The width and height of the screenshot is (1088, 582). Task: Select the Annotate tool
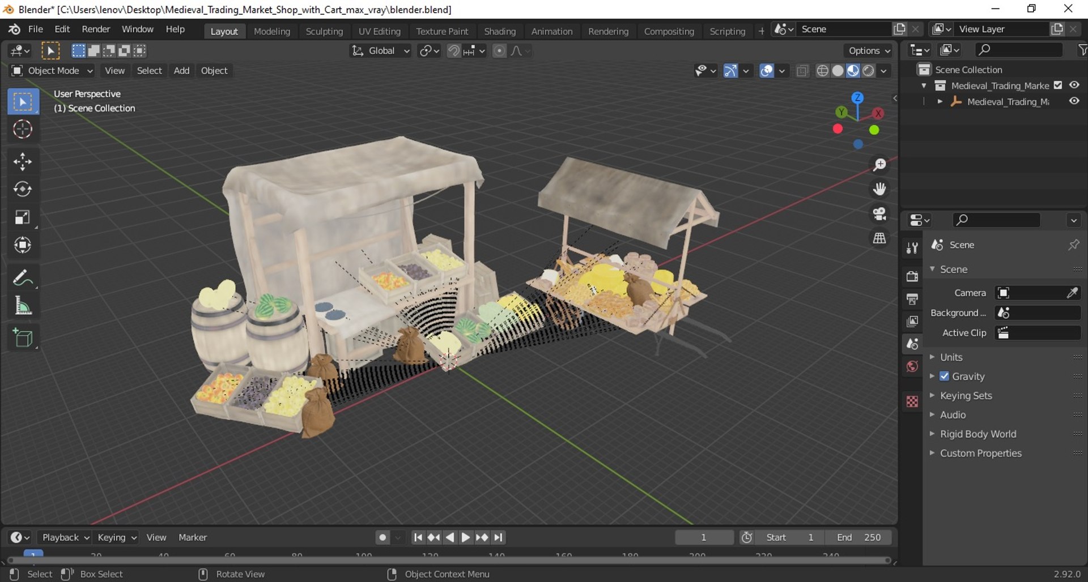23,278
